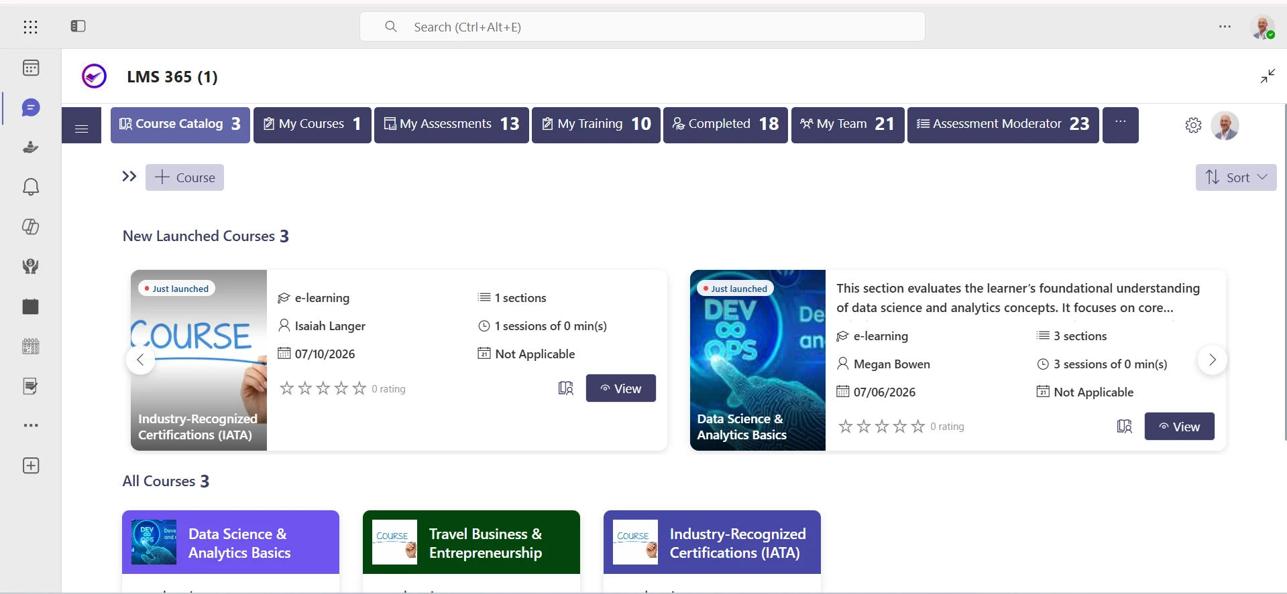Click the '3 sections' label
The image size is (1287, 594).
pyautogui.click(x=1080, y=336)
